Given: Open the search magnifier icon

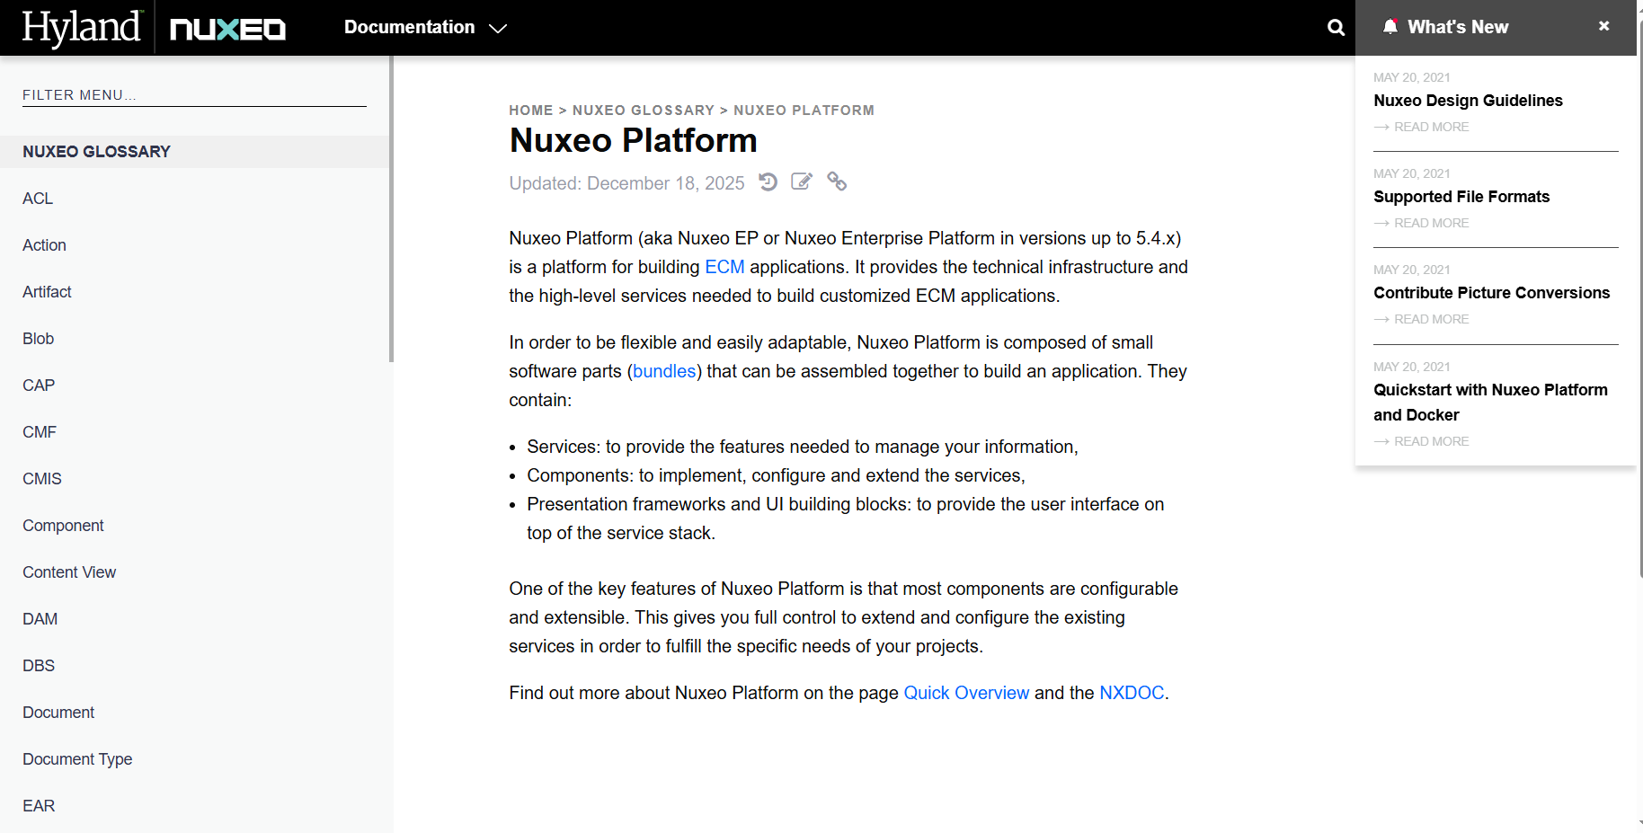Looking at the screenshot, I should pos(1336,27).
